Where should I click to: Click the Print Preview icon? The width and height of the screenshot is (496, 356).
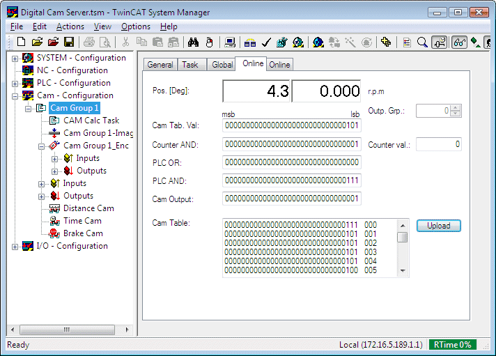[x=105, y=42]
